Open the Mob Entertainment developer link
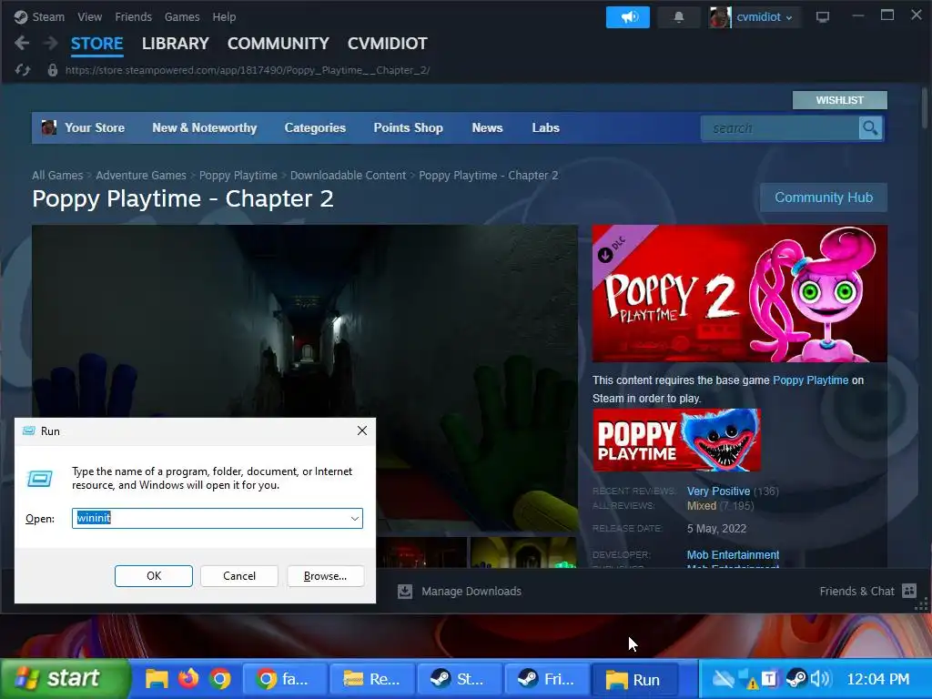The width and height of the screenshot is (932, 699). click(x=733, y=554)
